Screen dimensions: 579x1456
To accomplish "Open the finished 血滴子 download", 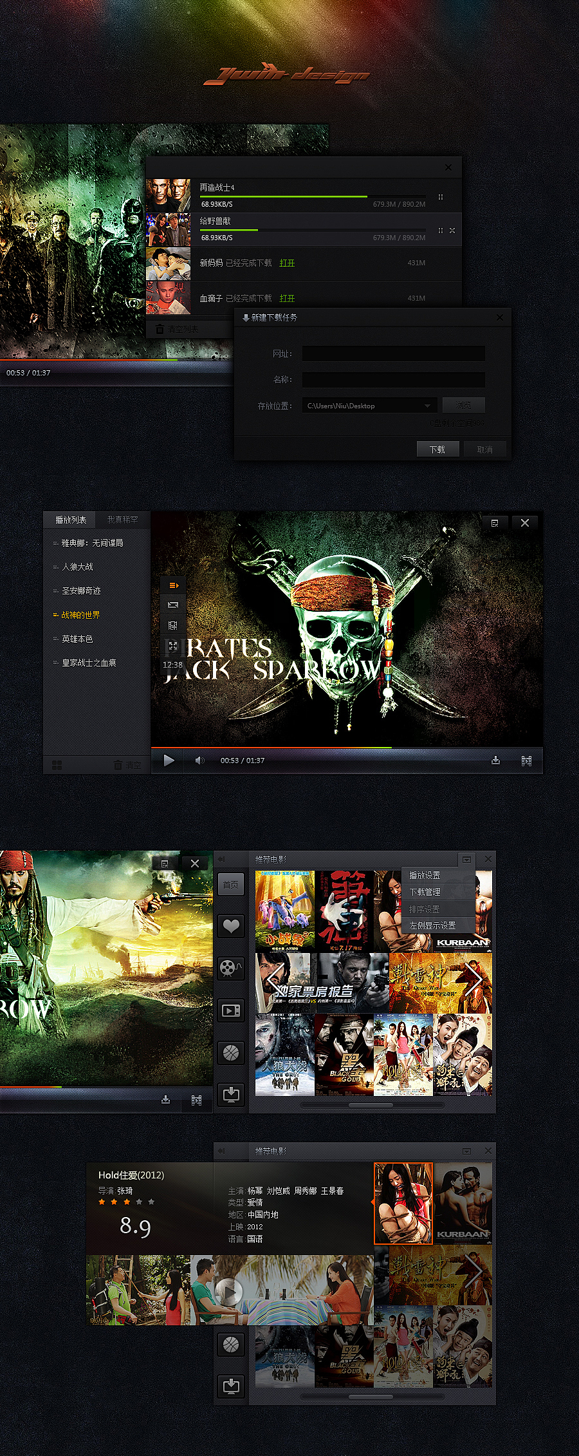I will click(x=287, y=298).
